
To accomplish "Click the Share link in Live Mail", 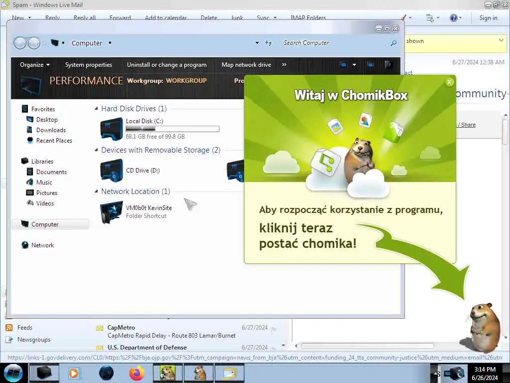I will [468, 125].
